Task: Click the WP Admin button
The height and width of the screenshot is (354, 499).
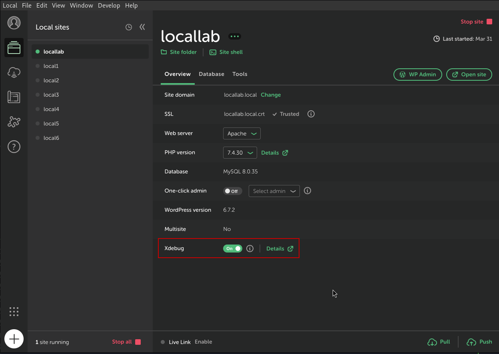Action: (x=418, y=74)
